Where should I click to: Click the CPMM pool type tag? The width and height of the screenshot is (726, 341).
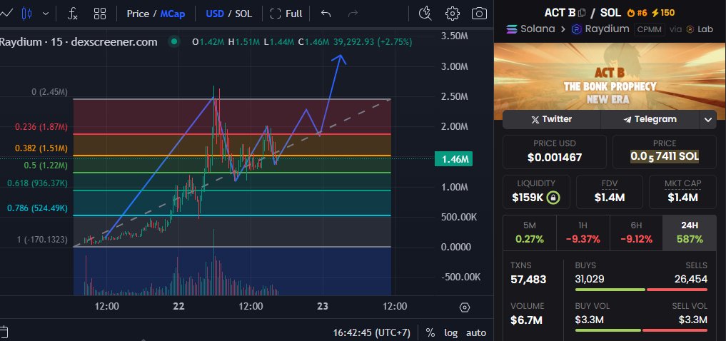pyautogui.click(x=650, y=29)
